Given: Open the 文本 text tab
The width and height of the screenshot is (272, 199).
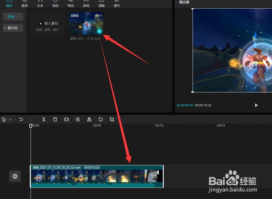Looking at the screenshot, I should pyautogui.click(x=40, y=4).
